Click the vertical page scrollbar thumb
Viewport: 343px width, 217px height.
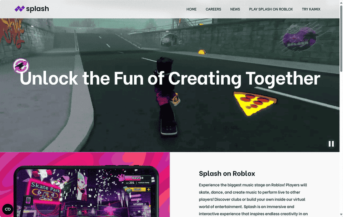[341, 38]
